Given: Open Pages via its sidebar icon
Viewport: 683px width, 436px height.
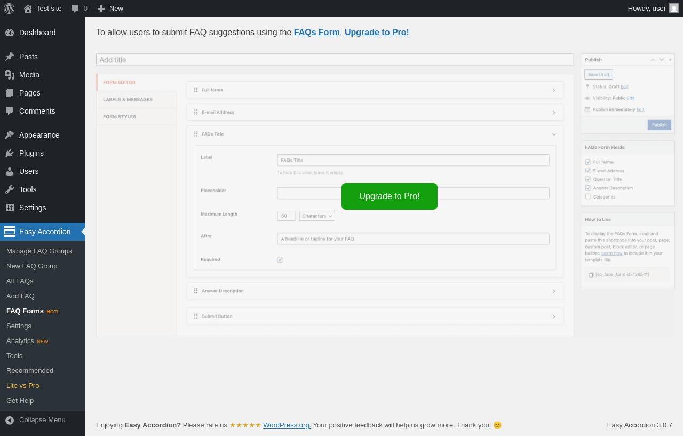Looking at the screenshot, I should 10,93.
